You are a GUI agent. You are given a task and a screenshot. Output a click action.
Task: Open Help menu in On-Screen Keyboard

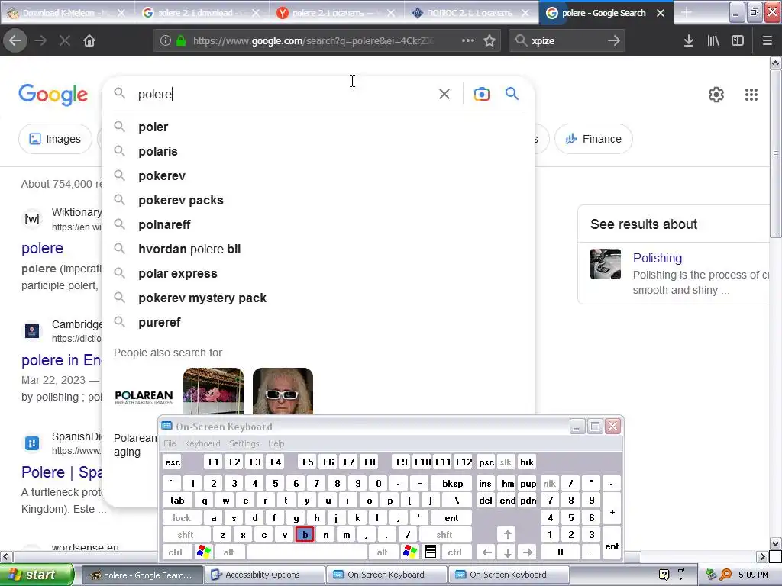pyautogui.click(x=276, y=443)
